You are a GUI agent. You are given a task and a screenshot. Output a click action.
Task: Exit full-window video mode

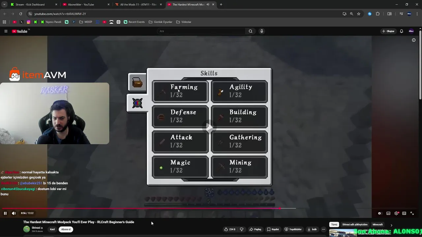click(412, 213)
